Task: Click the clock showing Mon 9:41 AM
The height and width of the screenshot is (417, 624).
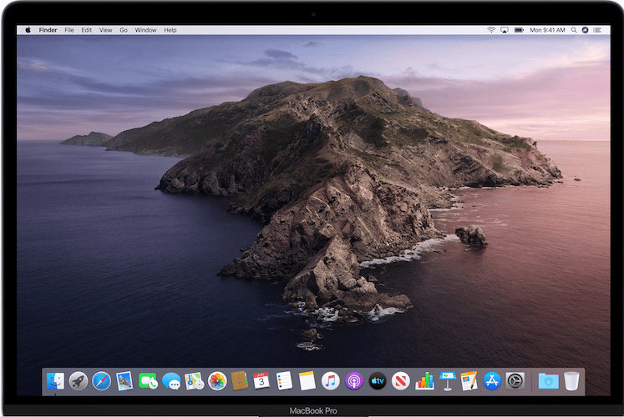Action: pyautogui.click(x=550, y=30)
